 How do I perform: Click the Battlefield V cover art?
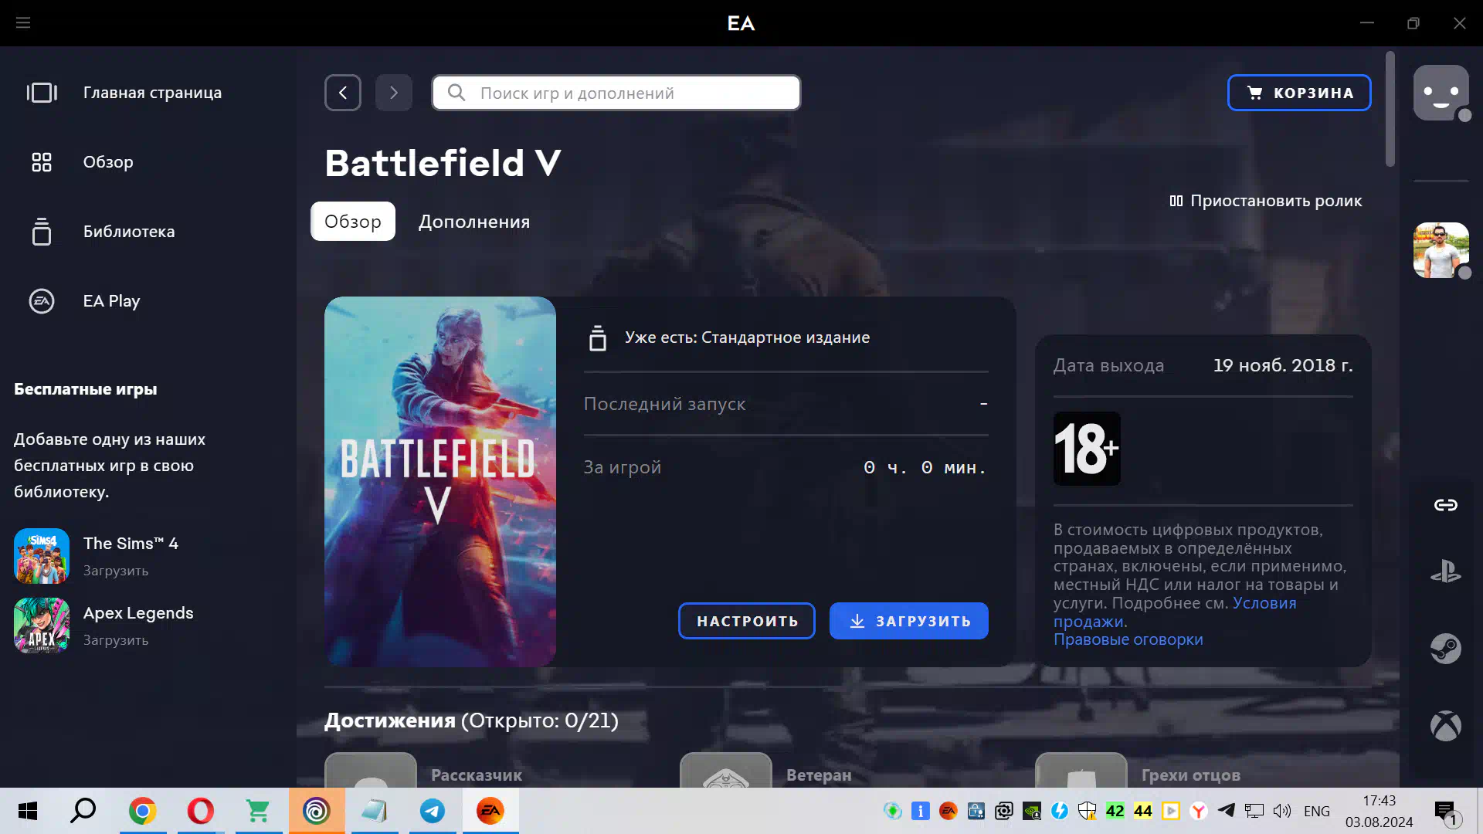[x=440, y=482]
